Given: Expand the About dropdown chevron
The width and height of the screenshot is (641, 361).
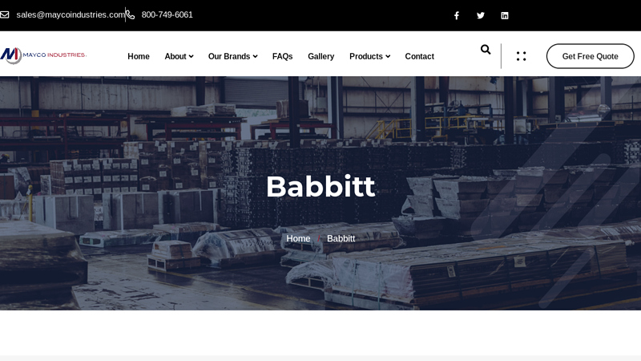Looking at the screenshot, I should point(191,56).
